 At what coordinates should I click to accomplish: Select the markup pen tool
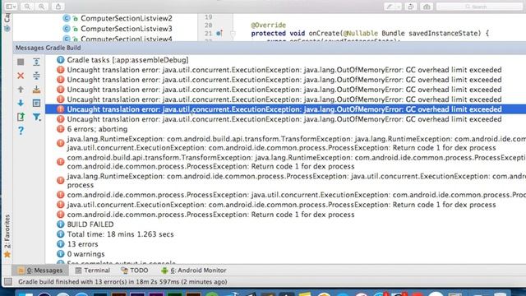click(x=389, y=7)
